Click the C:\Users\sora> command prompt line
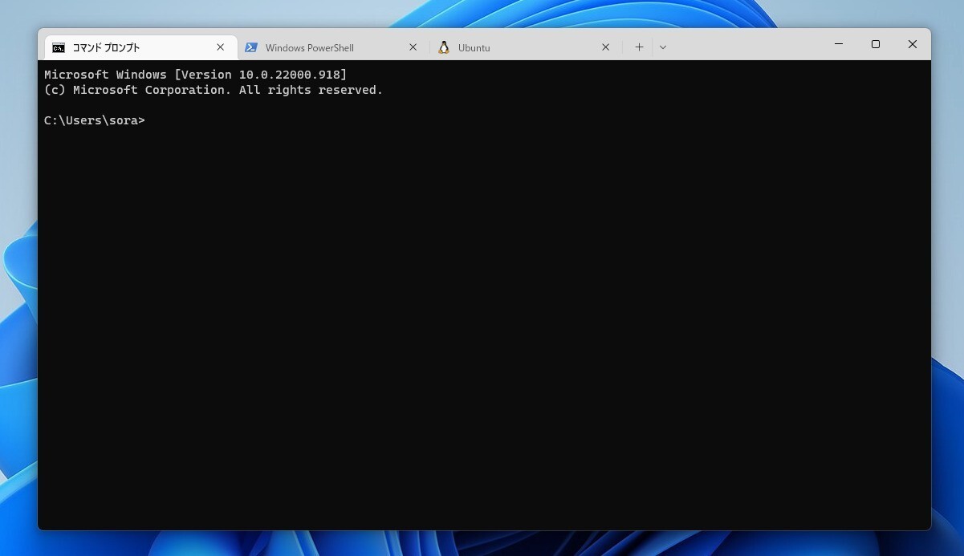This screenshot has height=556, width=964. pyautogui.click(x=95, y=120)
